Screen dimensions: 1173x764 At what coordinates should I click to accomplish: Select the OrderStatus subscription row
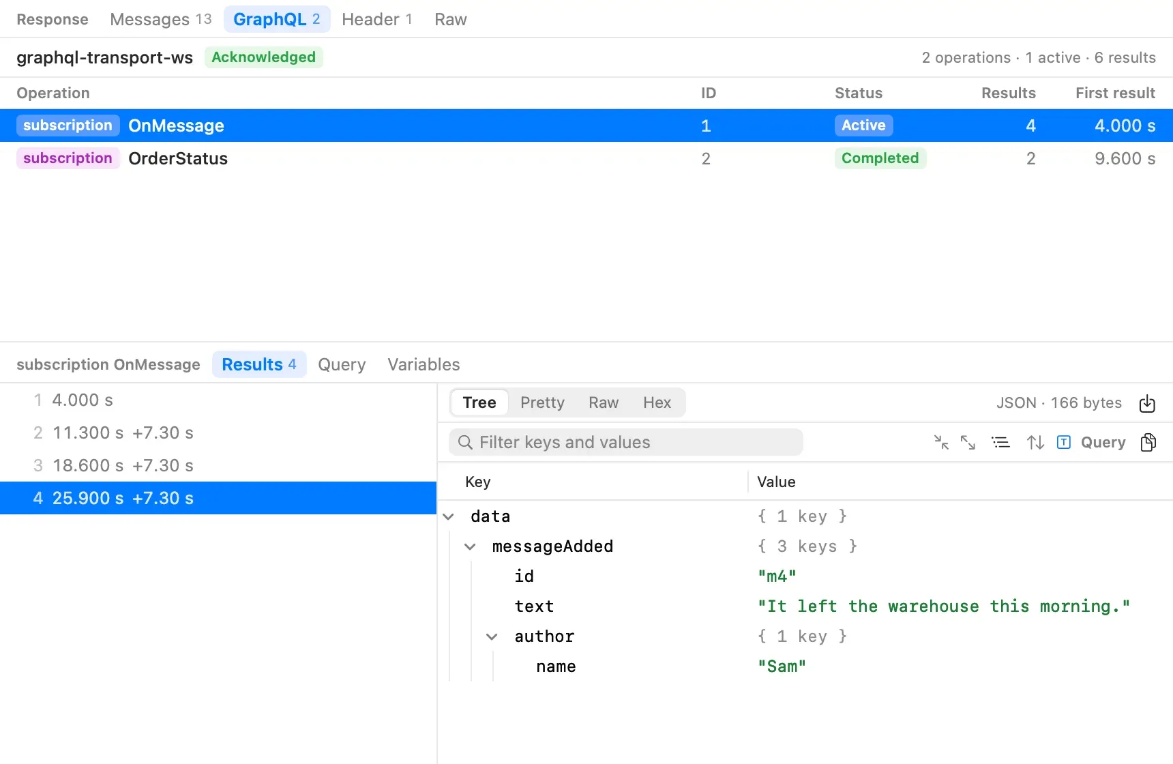(586, 158)
